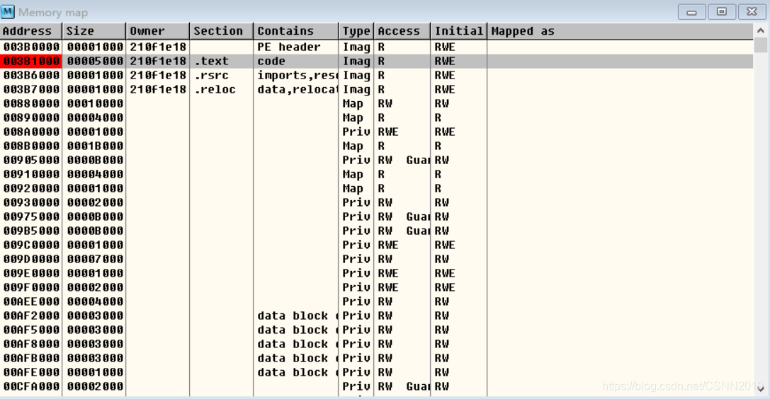This screenshot has height=399, width=770.
Task: Select the row at address 009E0000
Action: 377,273
